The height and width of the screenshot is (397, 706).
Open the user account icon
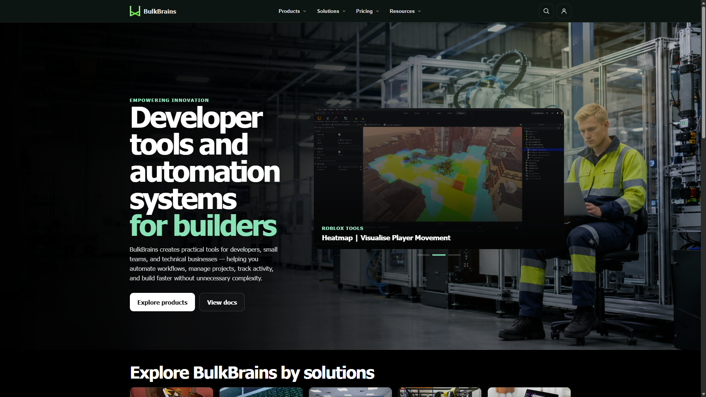[564, 11]
